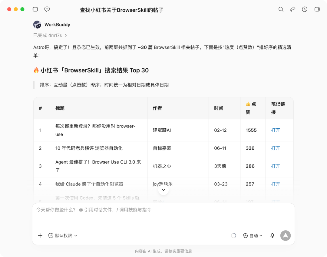Image resolution: width=327 pixels, height=257 pixels.
Task: Open the 默认权限 permission dropdown
Action: [63, 236]
